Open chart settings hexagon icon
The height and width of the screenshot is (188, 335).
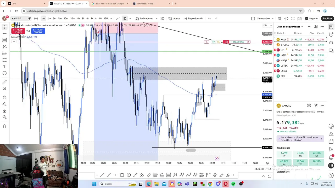click(x=286, y=19)
